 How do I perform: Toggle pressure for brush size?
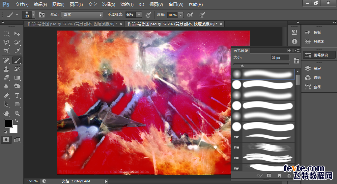click(x=202, y=15)
